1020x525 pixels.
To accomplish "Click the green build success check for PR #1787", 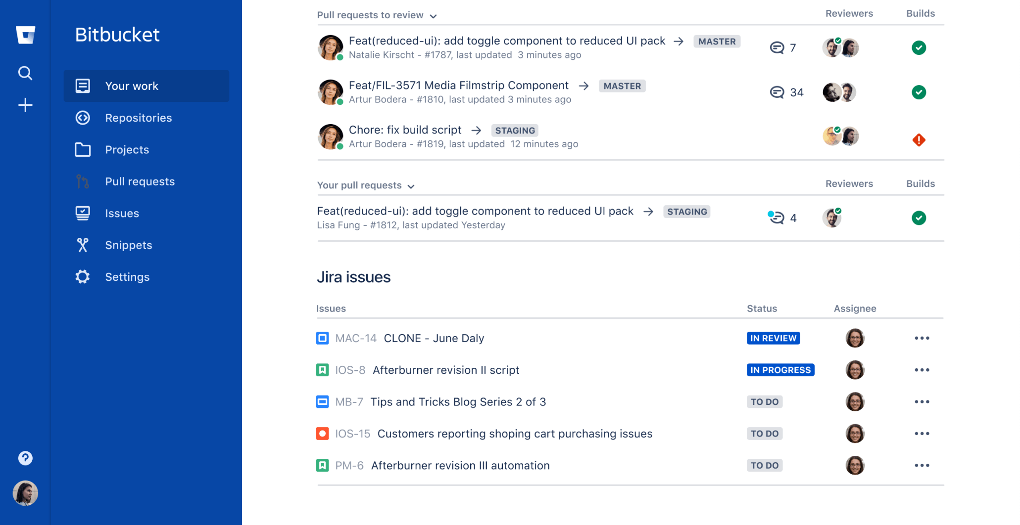I will tap(919, 47).
